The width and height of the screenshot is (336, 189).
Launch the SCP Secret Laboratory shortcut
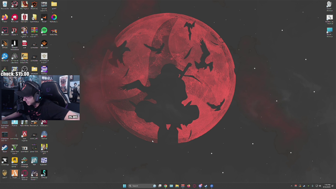(15, 58)
